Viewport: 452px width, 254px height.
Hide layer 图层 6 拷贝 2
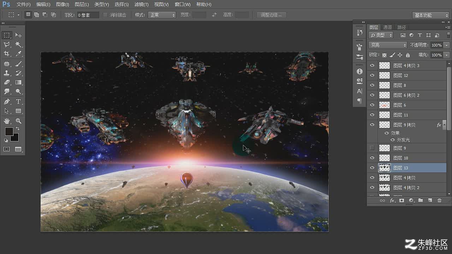372,95
